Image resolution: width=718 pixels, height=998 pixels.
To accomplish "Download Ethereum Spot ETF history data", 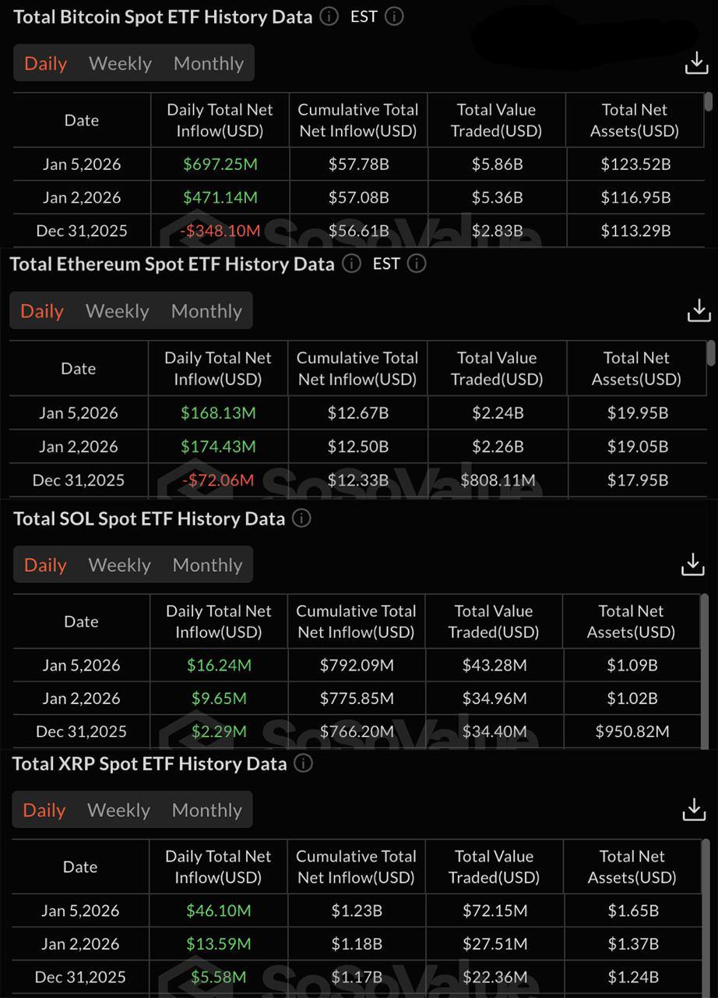I will coord(699,310).
